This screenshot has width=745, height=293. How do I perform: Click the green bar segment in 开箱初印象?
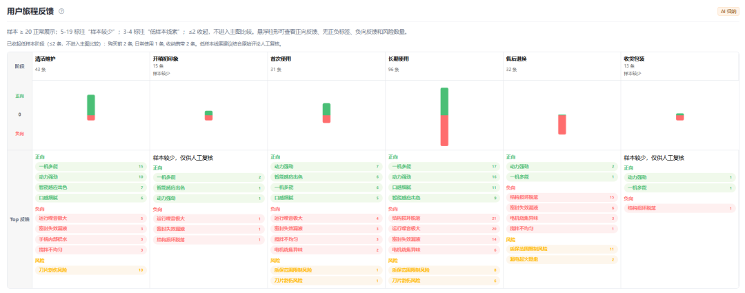(x=208, y=113)
